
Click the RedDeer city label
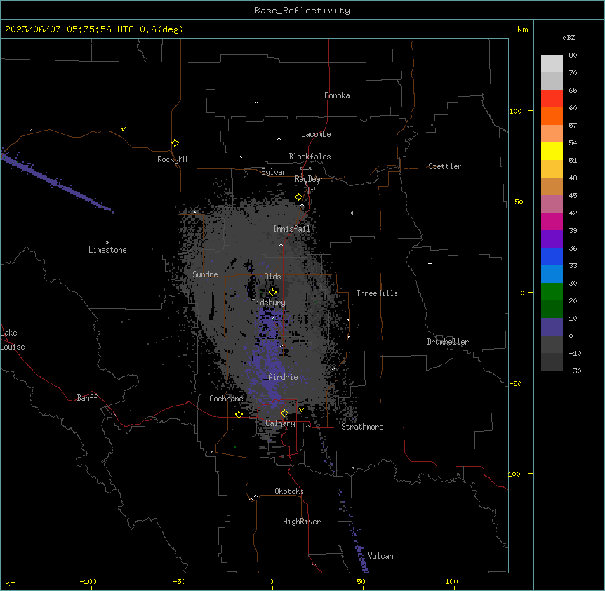tap(309, 179)
